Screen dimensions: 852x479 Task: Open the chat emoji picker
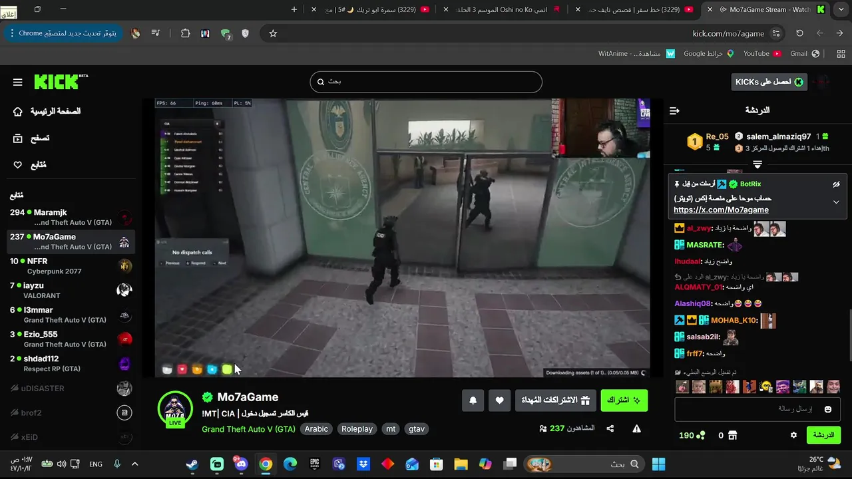(x=828, y=409)
